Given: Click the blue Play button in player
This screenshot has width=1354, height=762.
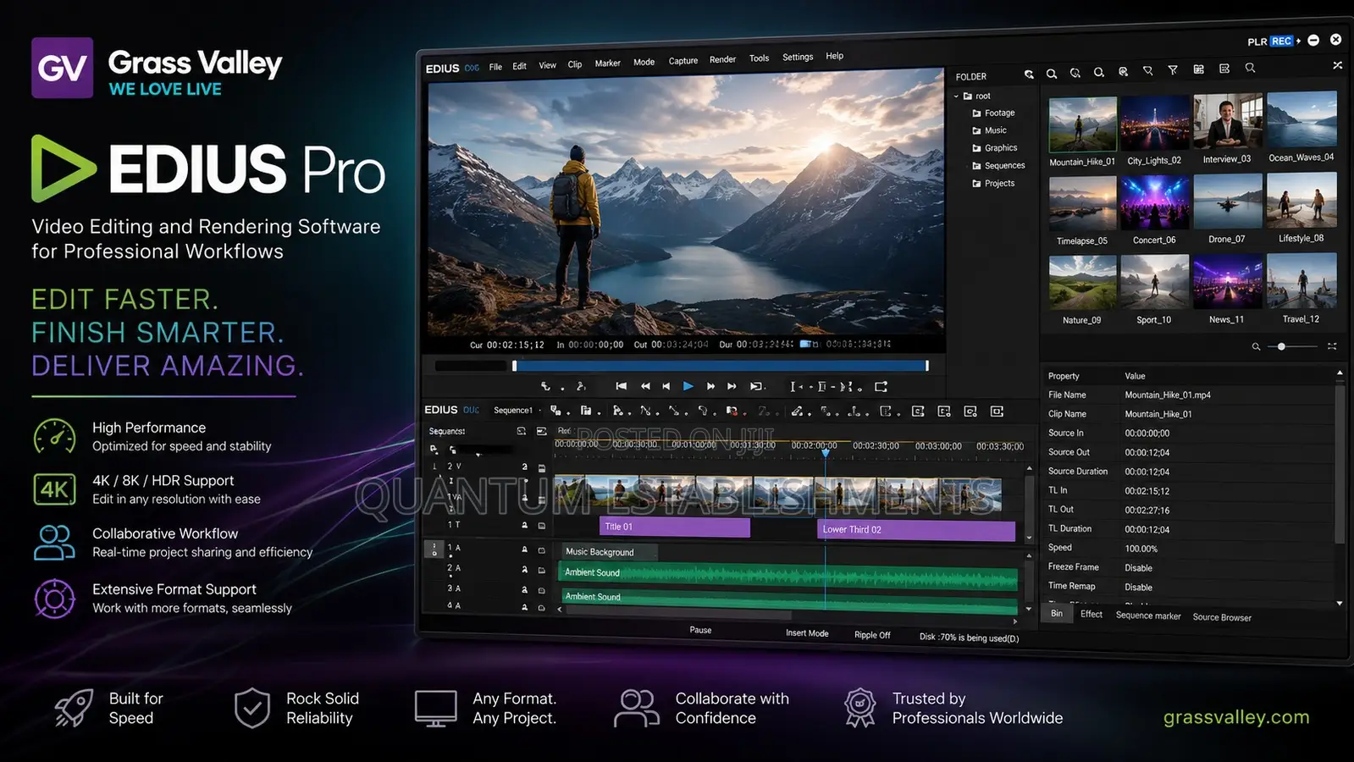Looking at the screenshot, I should click(688, 386).
